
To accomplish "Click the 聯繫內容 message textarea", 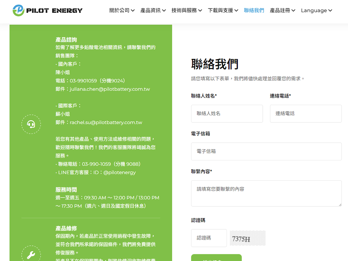I will (266, 193).
